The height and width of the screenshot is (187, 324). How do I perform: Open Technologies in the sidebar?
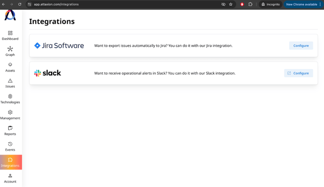click(10, 99)
